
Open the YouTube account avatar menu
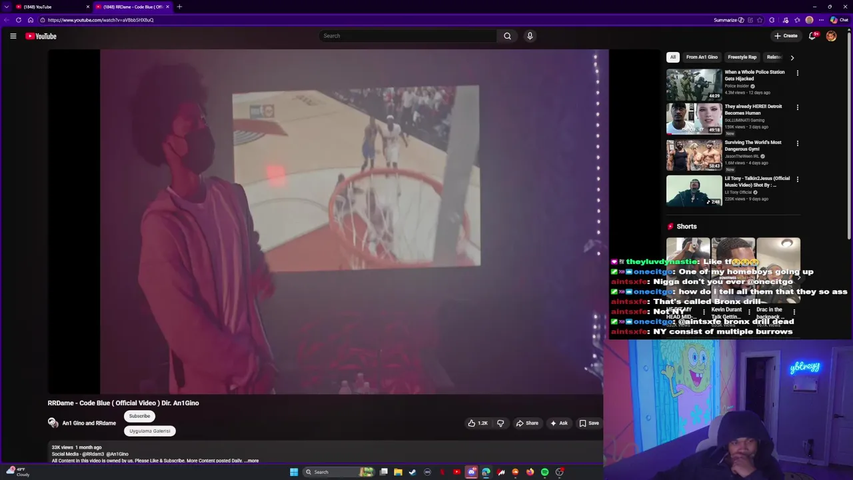coord(831,36)
